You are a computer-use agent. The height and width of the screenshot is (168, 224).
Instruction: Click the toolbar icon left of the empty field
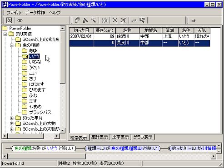coord(142,20)
